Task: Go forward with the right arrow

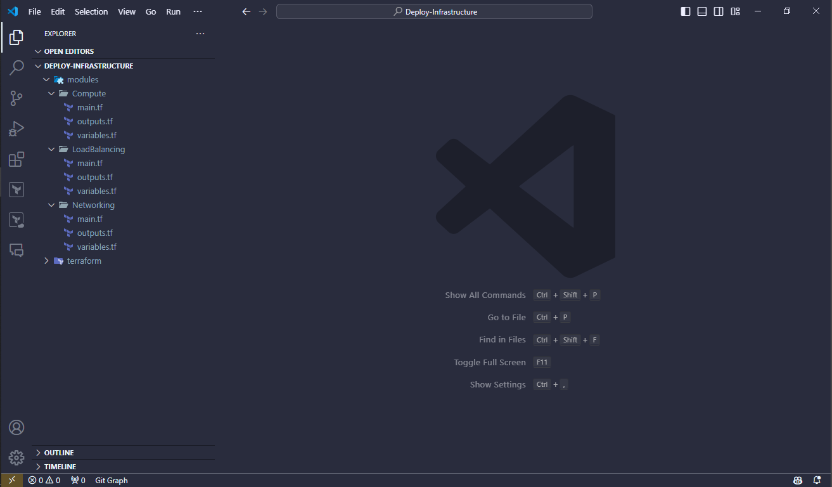Action: point(263,11)
